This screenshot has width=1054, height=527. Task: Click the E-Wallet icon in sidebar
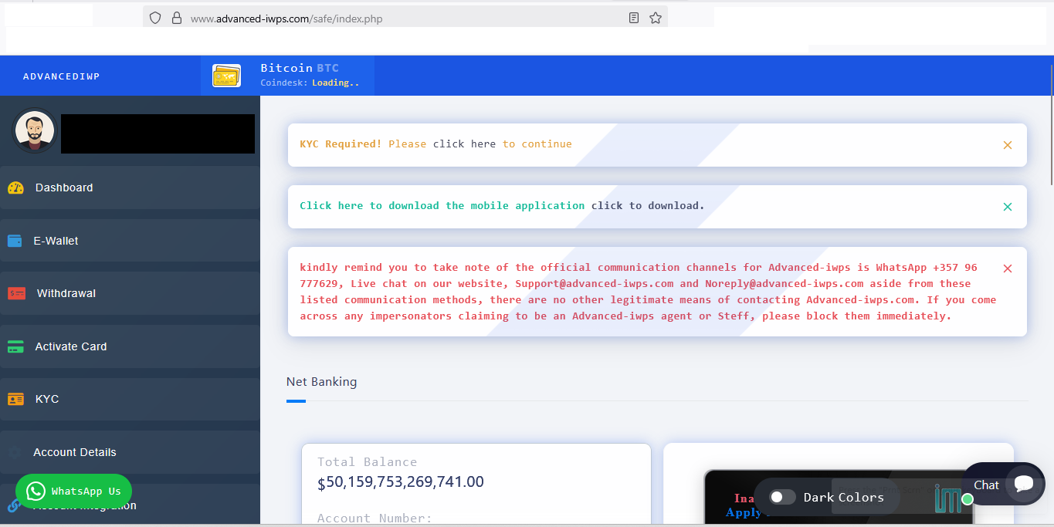tap(15, 241)
